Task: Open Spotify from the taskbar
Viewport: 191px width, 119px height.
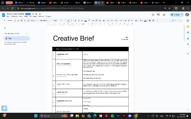Action: point(112,116)
